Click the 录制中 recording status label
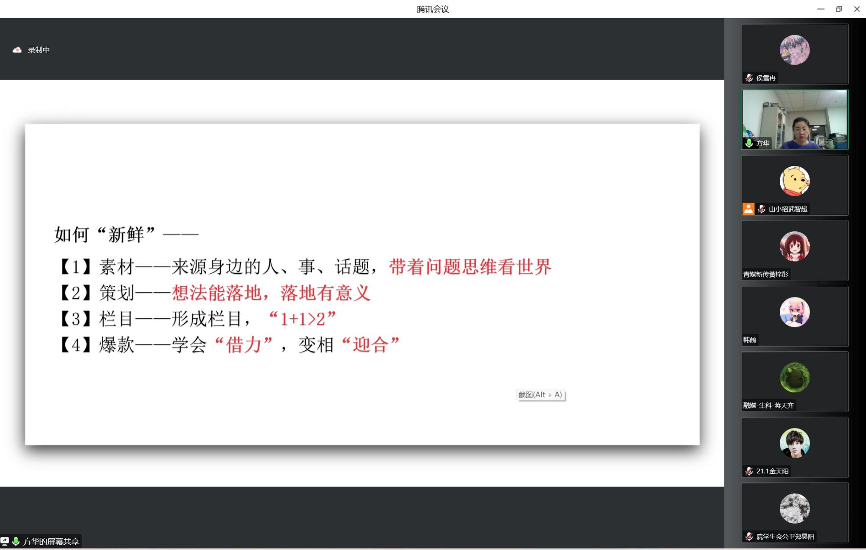 [39, 50]
